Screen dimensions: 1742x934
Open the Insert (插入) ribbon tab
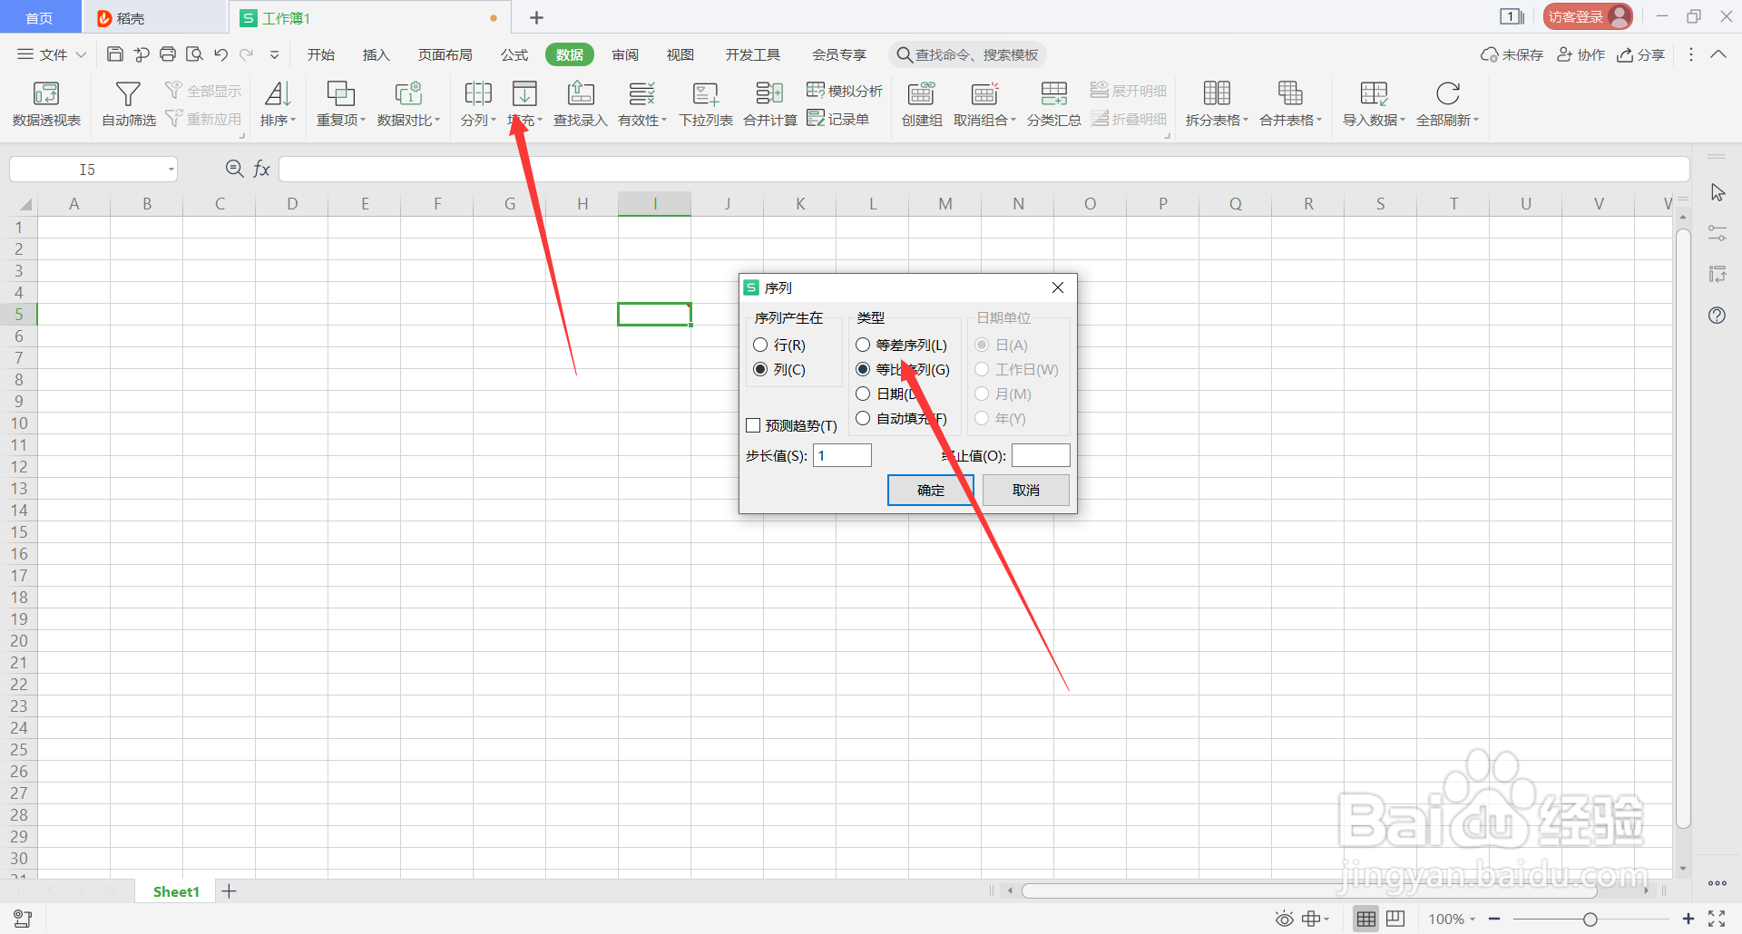tap(376, 54)
